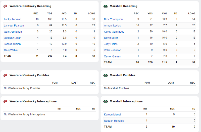Image resolution: width=201 pixels, height=132 pixels.
Task: Select the Devin Miller link
Action: click(111, 38)
